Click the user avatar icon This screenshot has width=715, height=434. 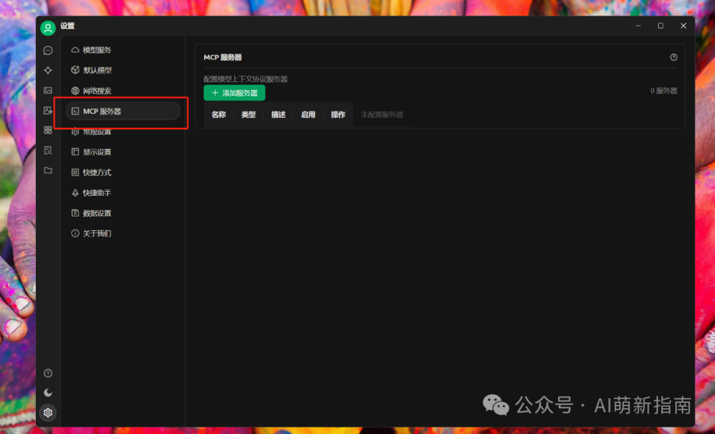47,27
